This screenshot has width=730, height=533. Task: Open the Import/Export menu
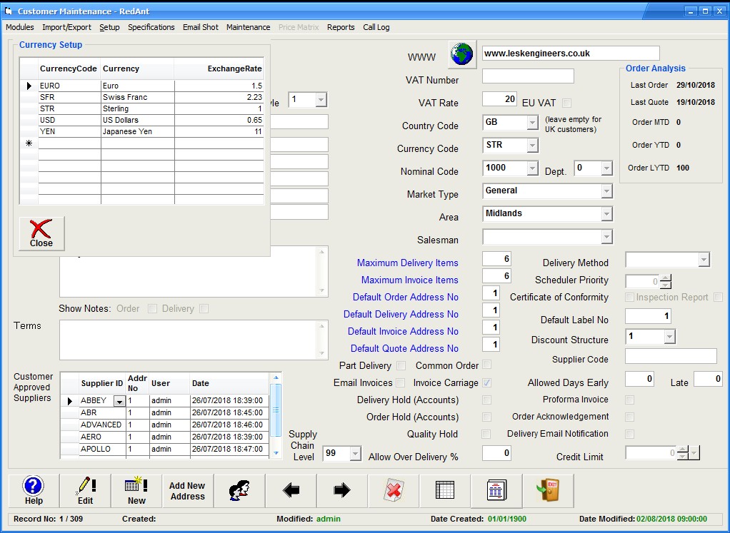tap(66, 27)
